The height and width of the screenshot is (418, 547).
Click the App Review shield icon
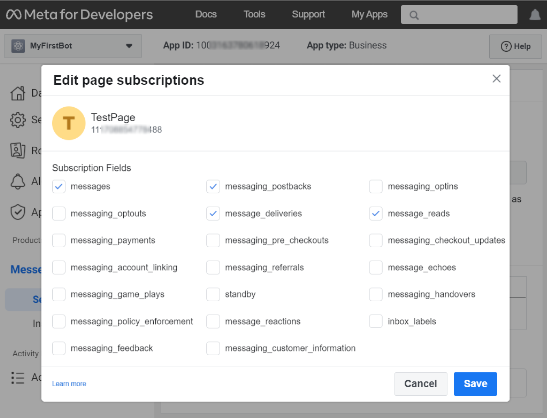click(18, 212)
